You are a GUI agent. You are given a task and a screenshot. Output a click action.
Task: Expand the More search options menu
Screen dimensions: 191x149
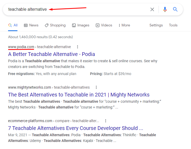point(124,25)
